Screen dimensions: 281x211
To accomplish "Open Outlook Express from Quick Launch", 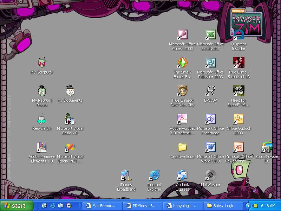I will point(60,206).
